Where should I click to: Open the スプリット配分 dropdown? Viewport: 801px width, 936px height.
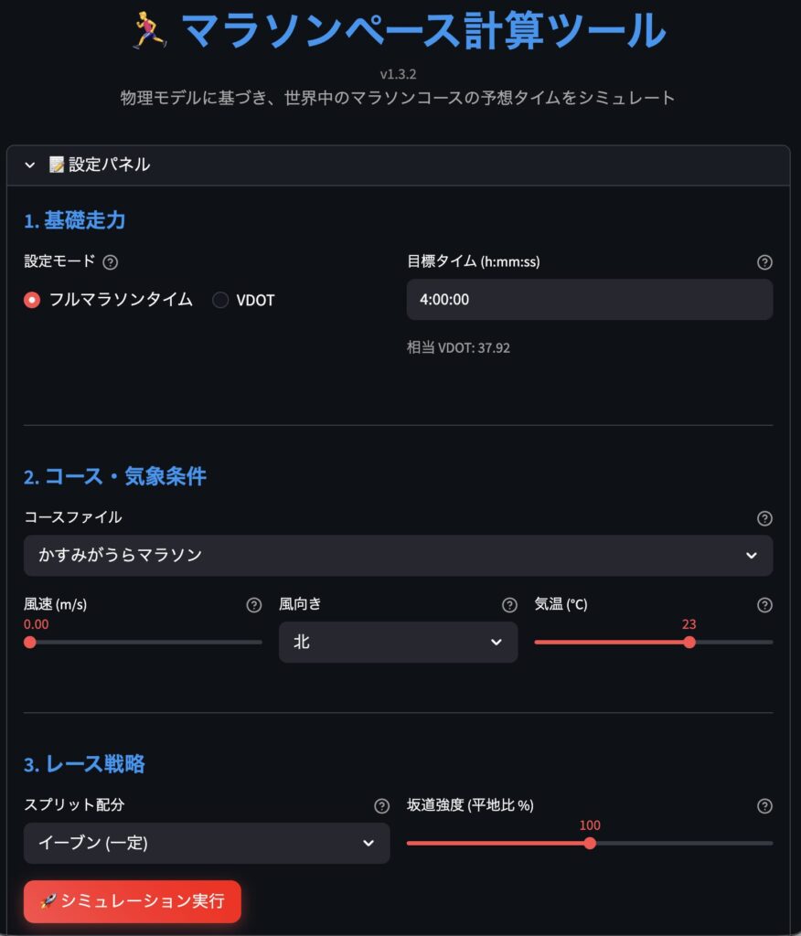[x=206, y=843]
